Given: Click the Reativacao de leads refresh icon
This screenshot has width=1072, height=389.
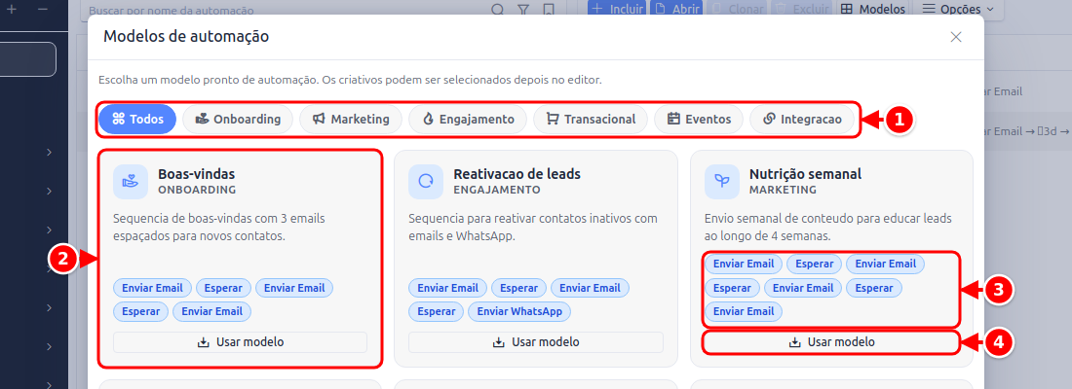Looking at the screenshot, I should click(x=426, y=182).
